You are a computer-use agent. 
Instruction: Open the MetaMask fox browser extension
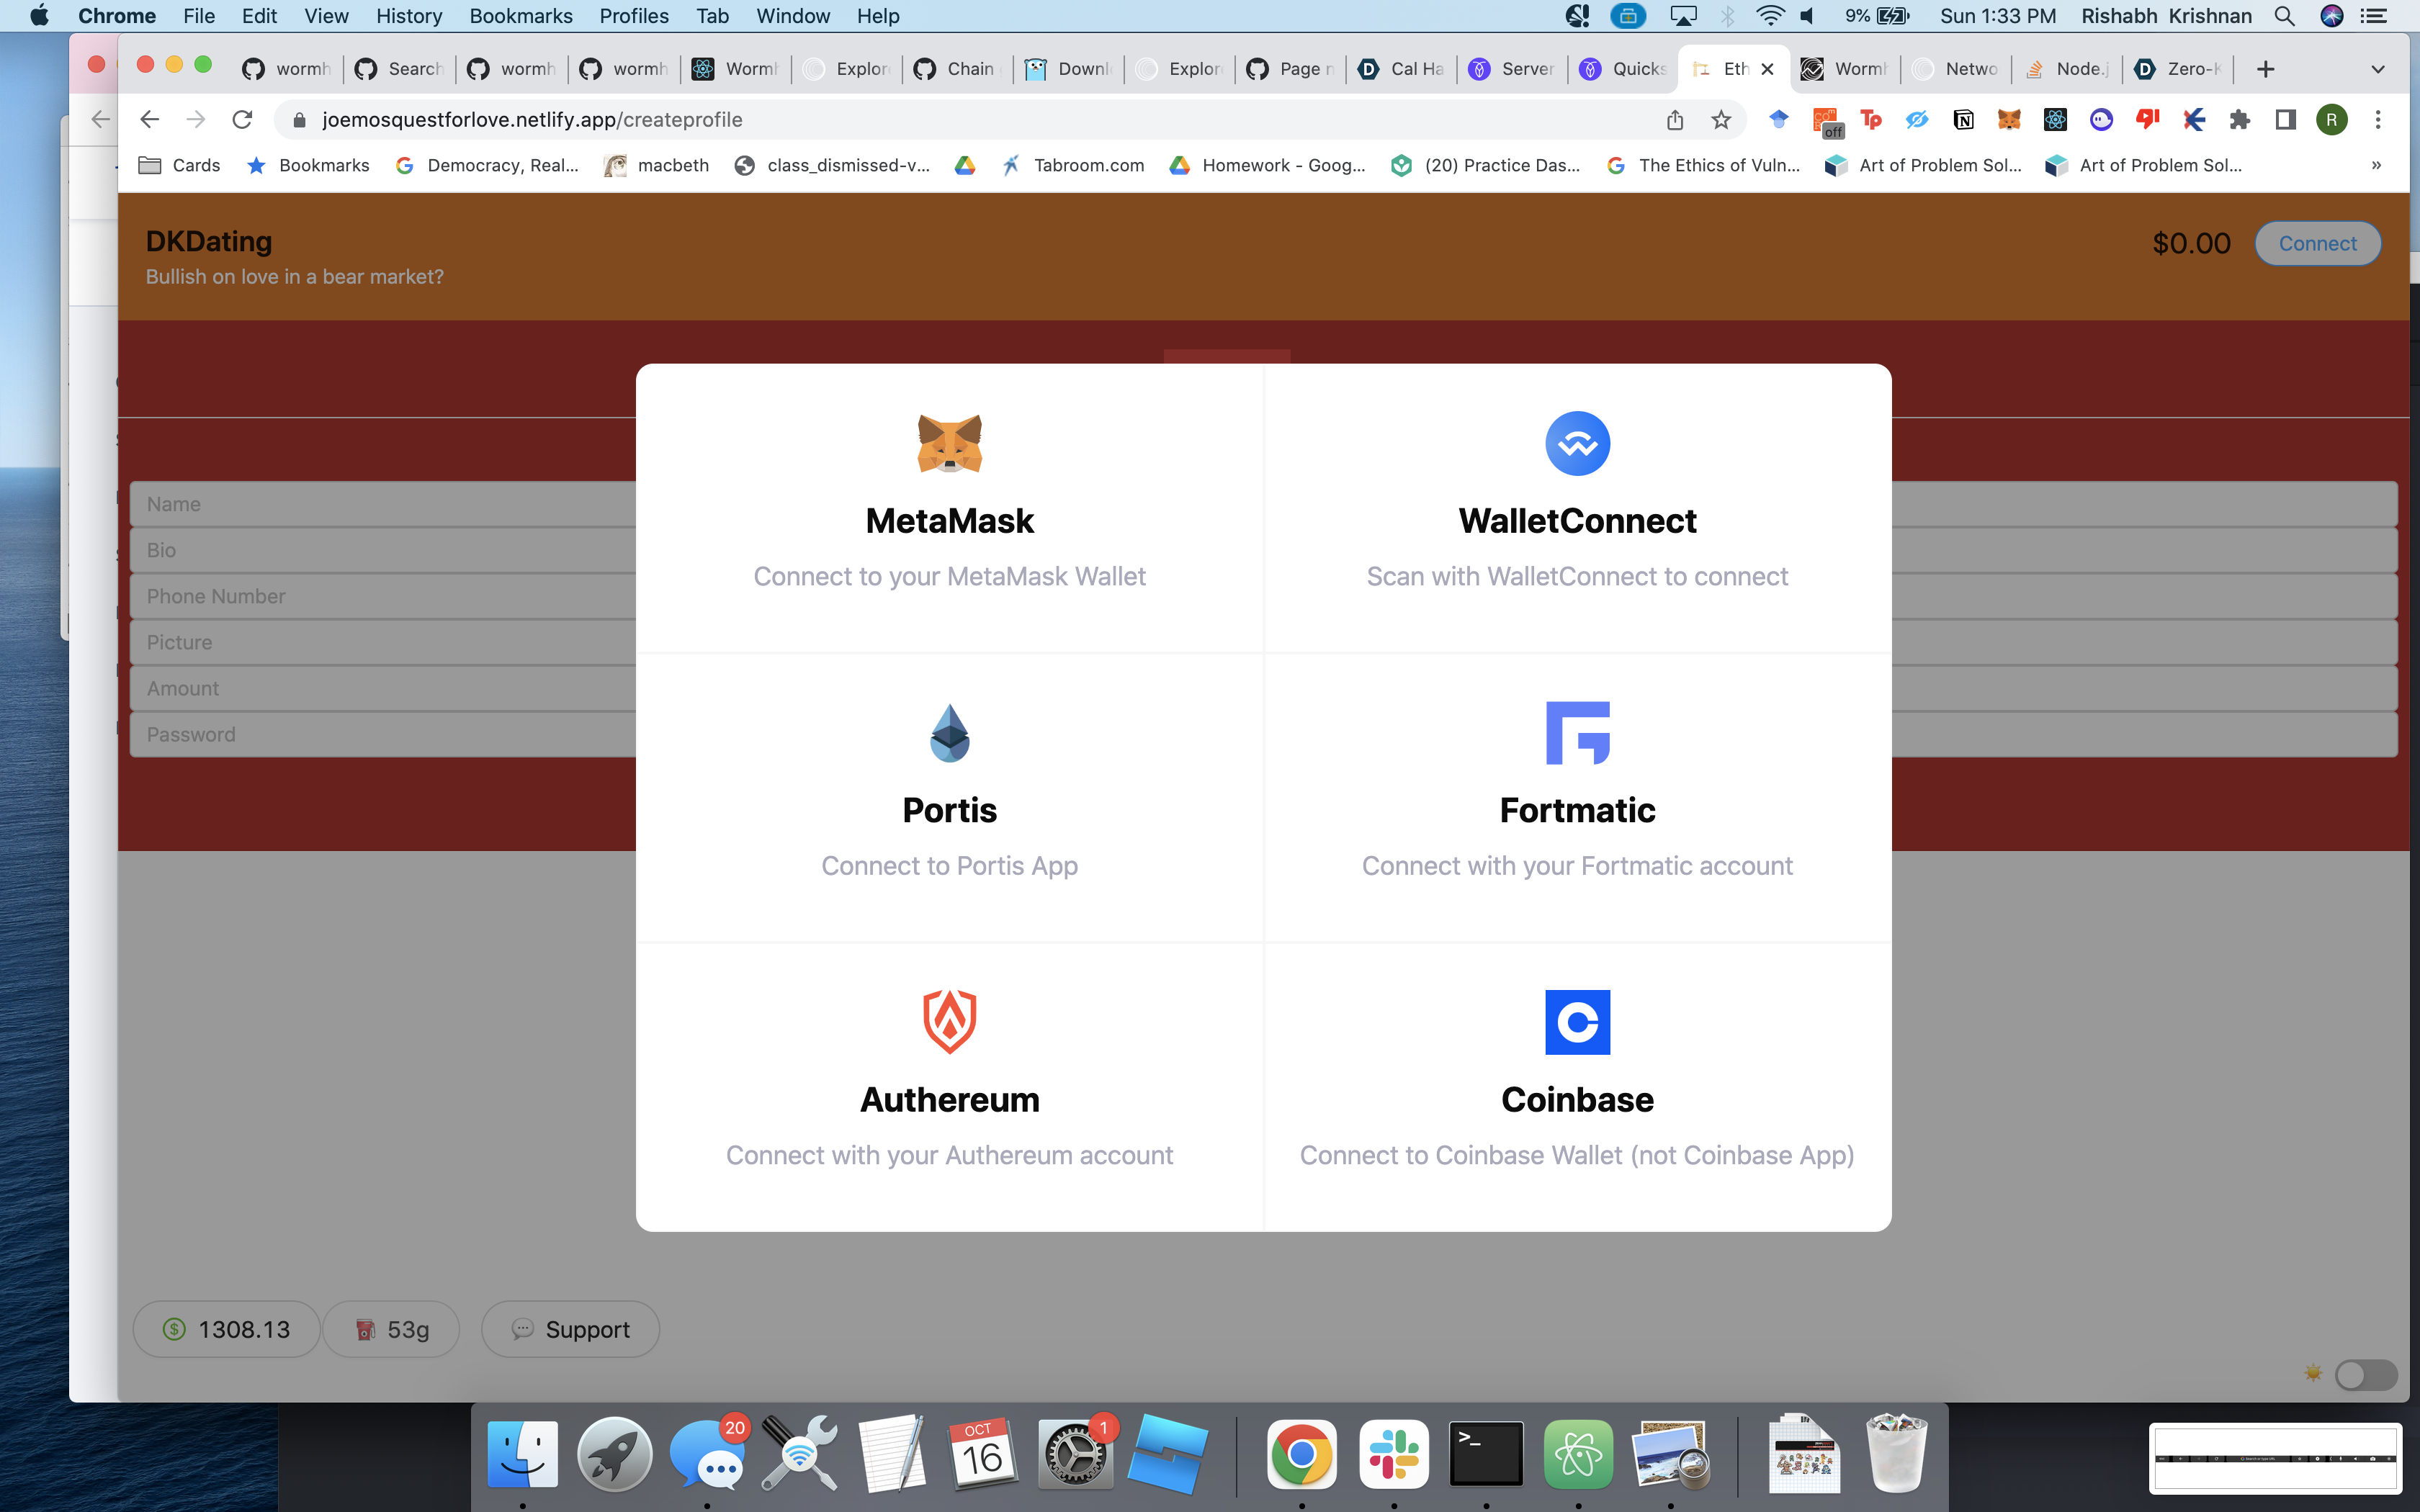point(2008,120)
